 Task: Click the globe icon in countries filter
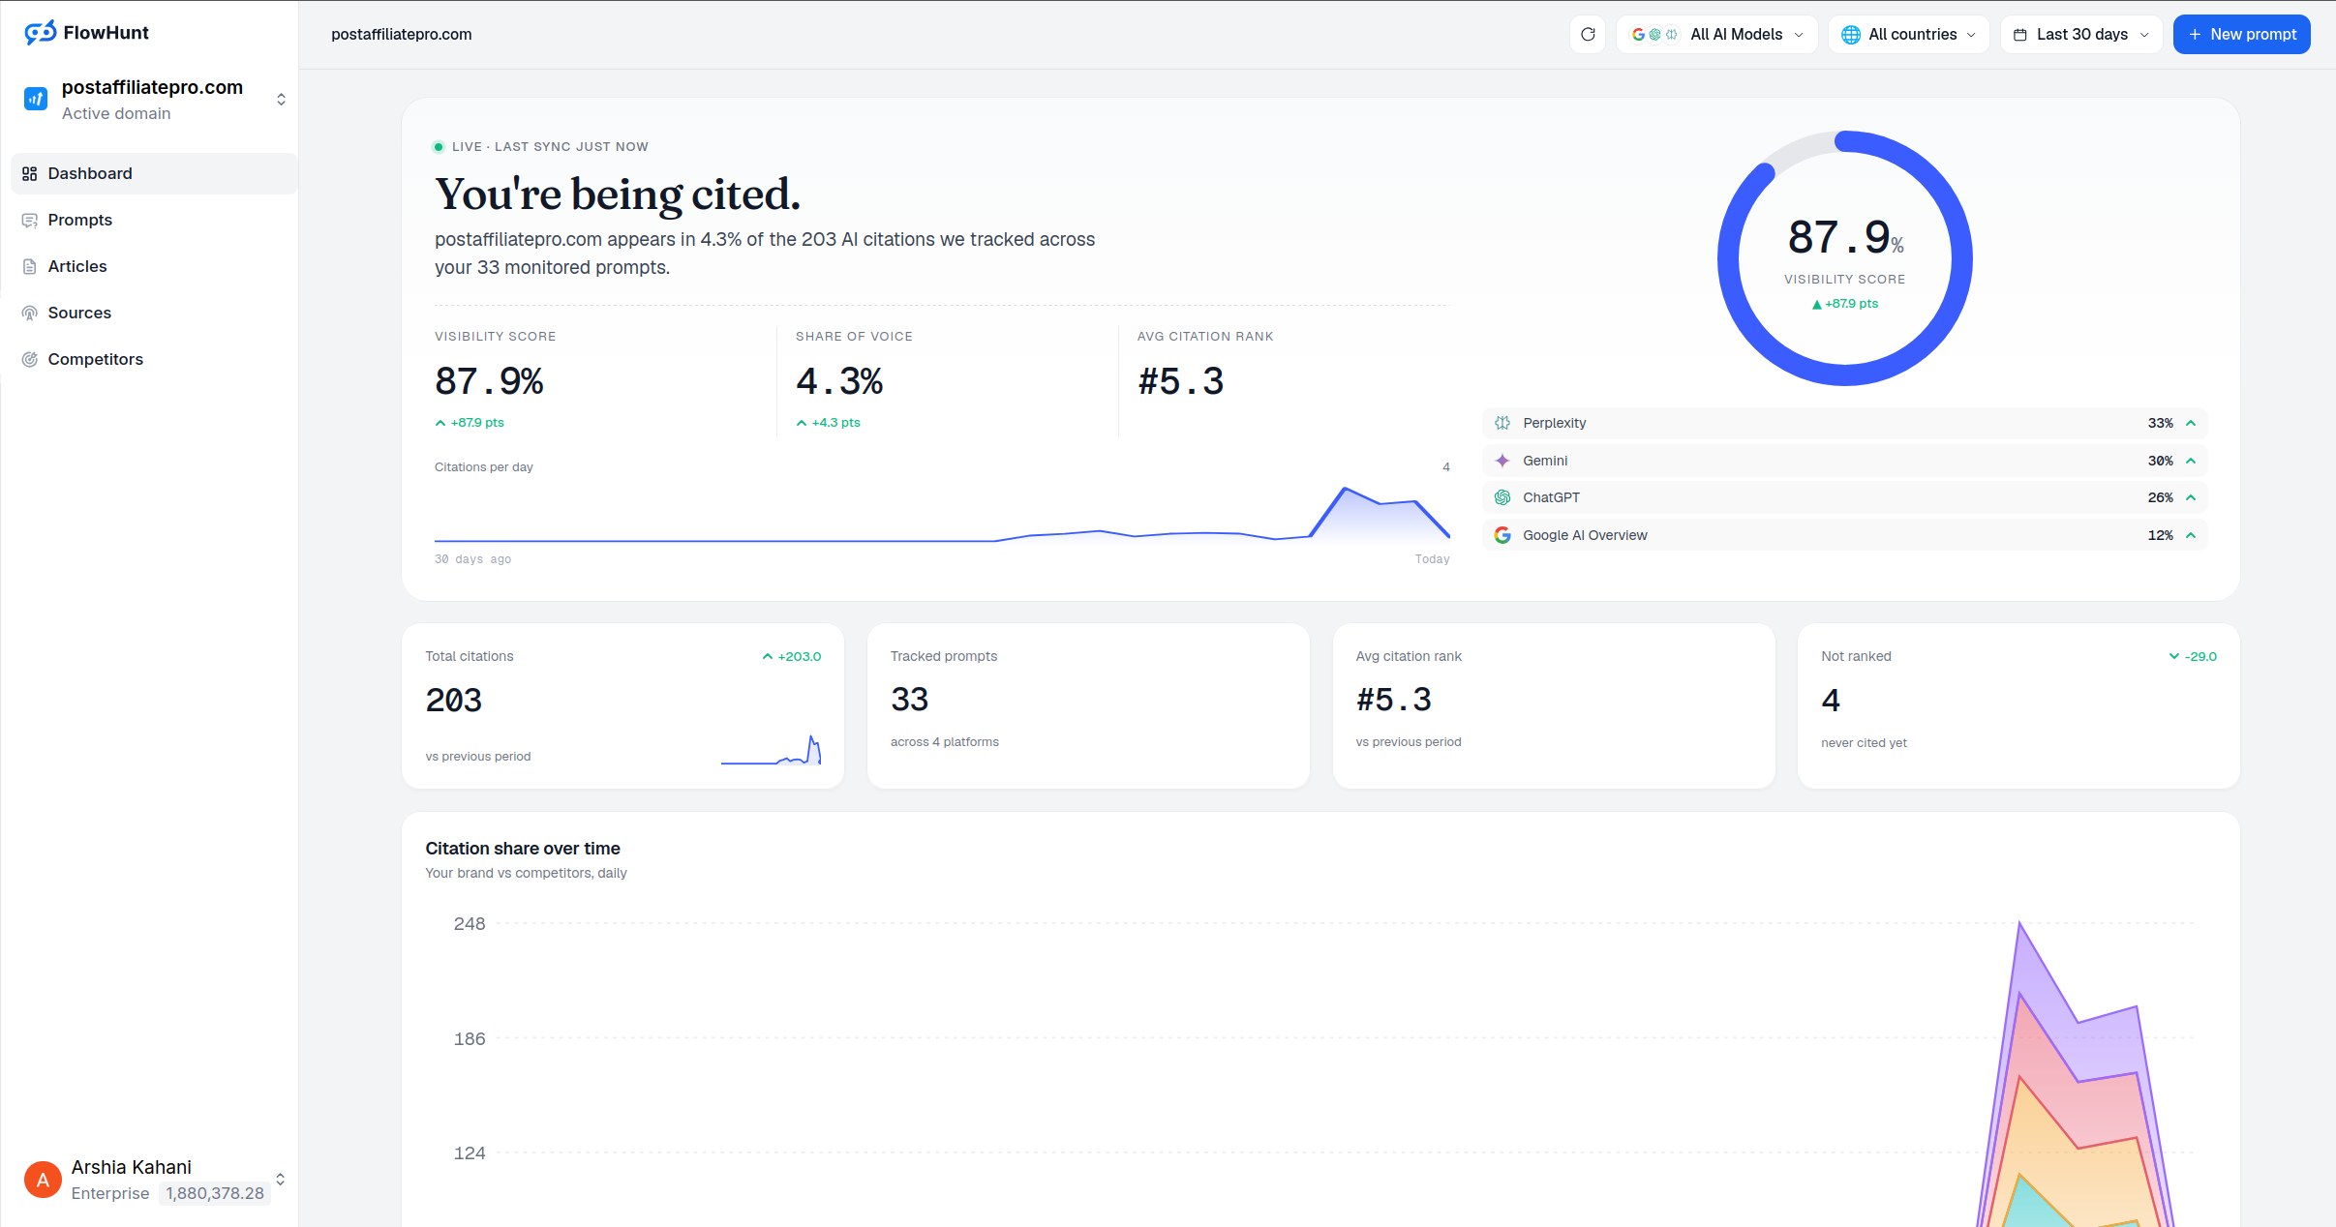click(1851, 35)
